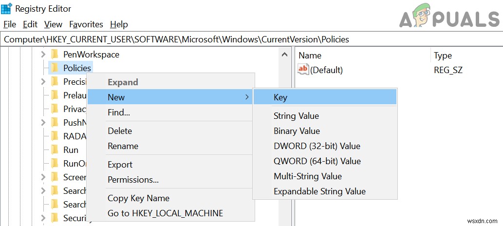Click the (Default) string value icon
Image resolution: width=503 pixels, height=226 pixels.
[x=303, y=70]
